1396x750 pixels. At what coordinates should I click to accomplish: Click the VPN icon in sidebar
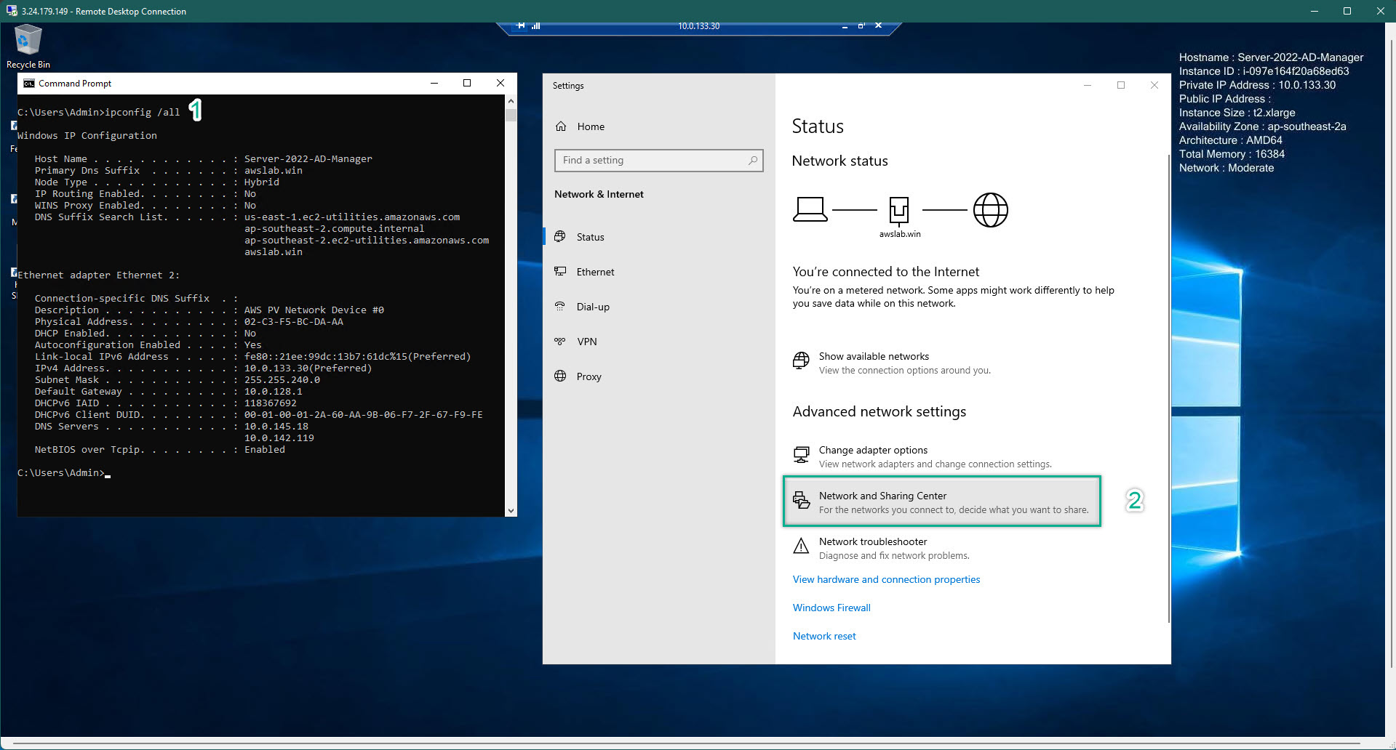pyautogui.click(x=560, y=342)
